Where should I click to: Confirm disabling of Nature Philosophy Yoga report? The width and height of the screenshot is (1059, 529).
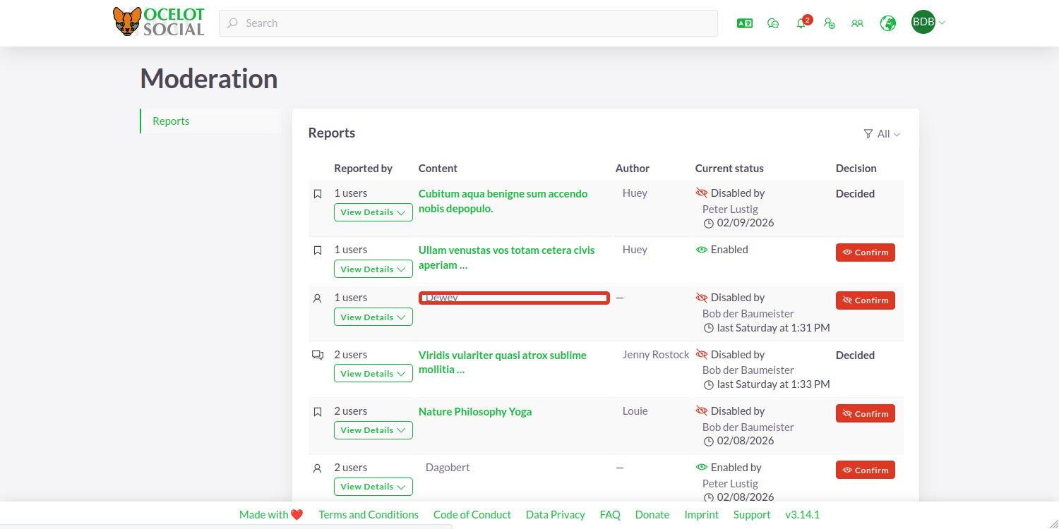pos(865,414)
